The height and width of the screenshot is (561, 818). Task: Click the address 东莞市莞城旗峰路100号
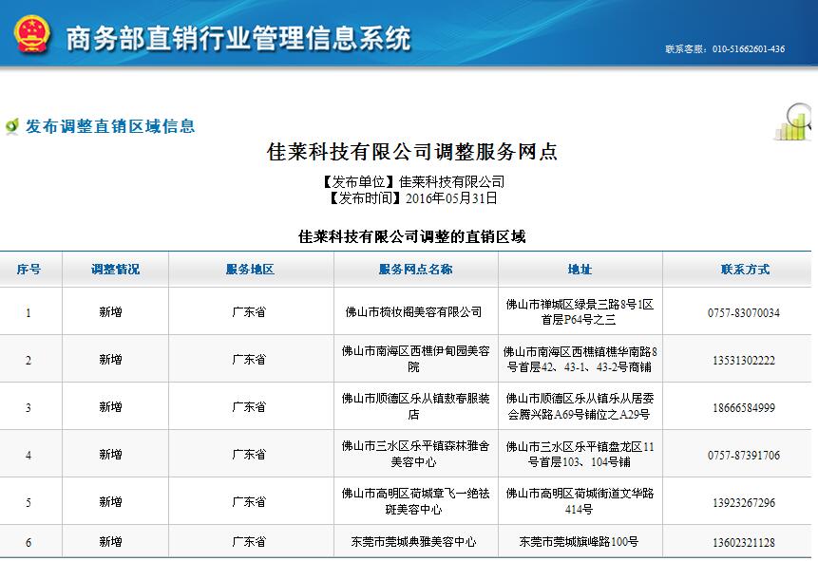pos(579,543)
